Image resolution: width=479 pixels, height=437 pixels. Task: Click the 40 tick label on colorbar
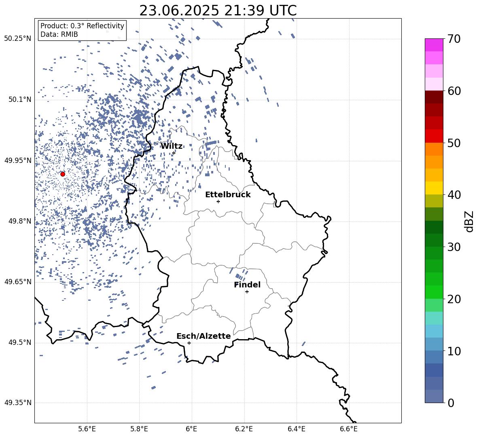tap(454, 195)
